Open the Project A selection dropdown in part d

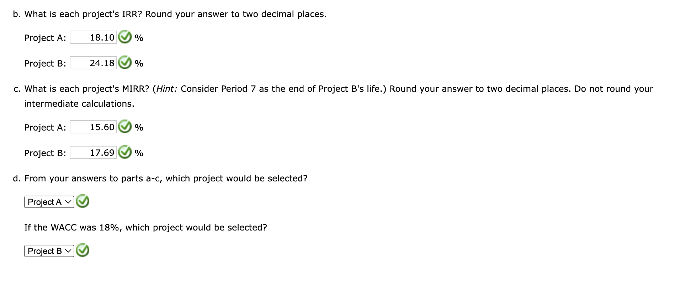(49, 202)
